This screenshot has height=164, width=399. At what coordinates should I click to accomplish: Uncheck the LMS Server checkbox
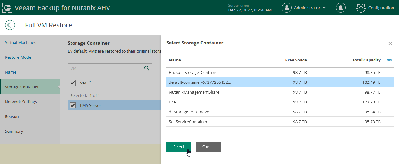(x=73, y=105)
